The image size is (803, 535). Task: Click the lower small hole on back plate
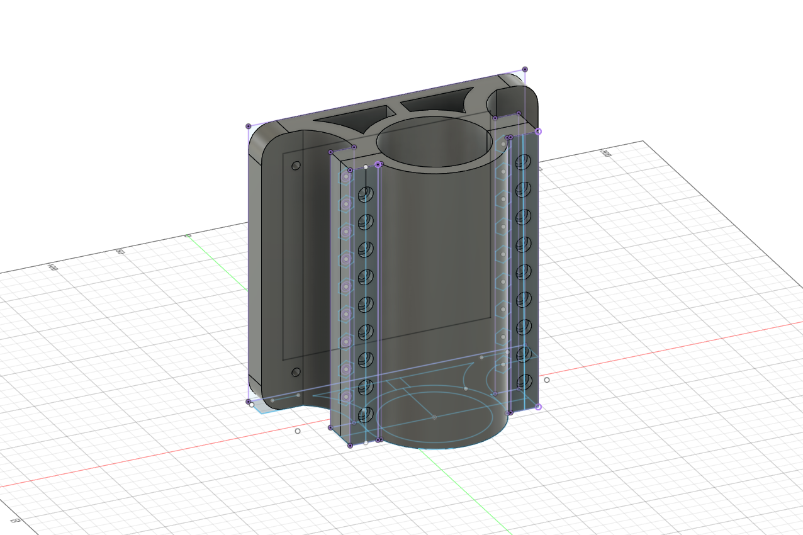pyautogui.click(x=296, y=373)
